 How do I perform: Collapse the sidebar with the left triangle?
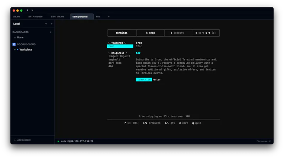[x=51, y=24]
